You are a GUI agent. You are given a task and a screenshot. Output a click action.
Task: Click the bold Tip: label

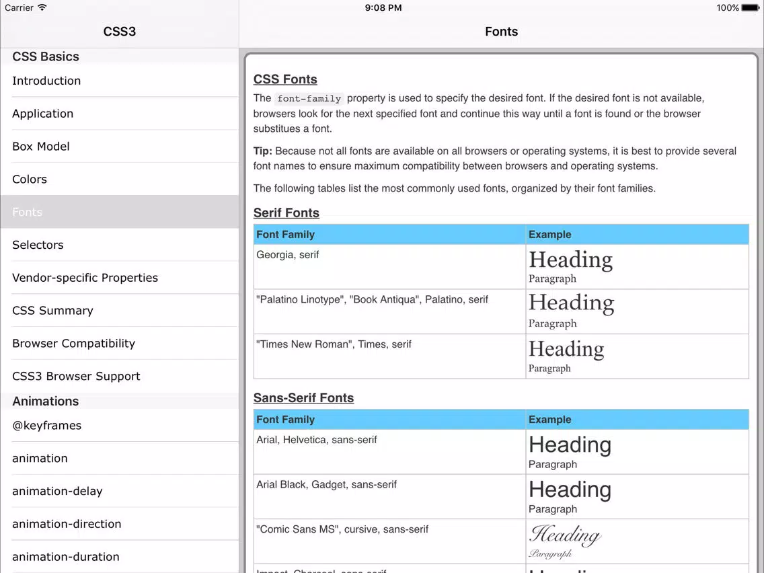(262, 151)
